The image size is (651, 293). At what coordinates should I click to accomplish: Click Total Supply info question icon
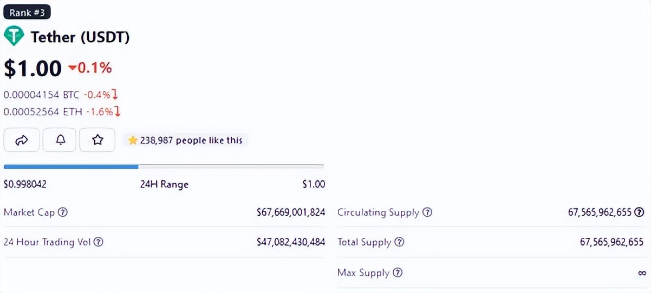click(399, 242)
